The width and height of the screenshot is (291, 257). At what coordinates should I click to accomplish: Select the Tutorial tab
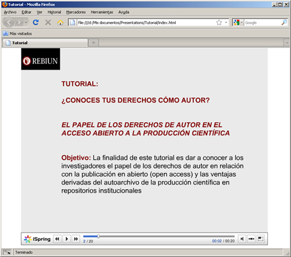(45, 43)
